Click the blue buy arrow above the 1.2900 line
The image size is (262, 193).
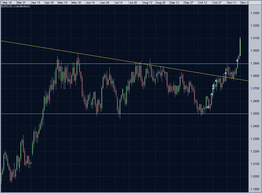(237, 60)
